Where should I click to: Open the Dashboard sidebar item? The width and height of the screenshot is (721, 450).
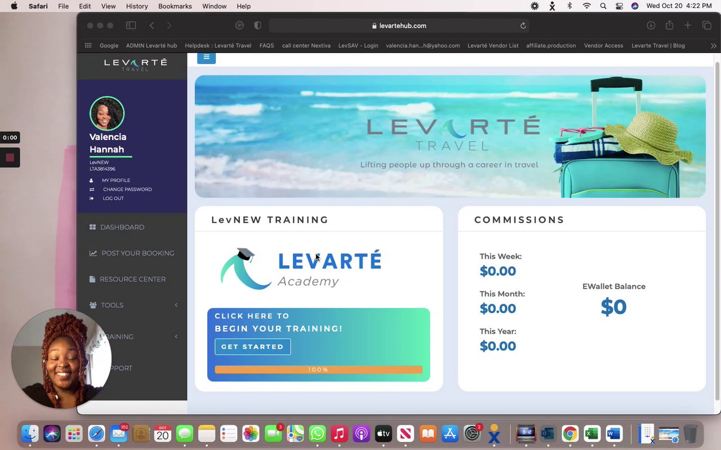117,227
